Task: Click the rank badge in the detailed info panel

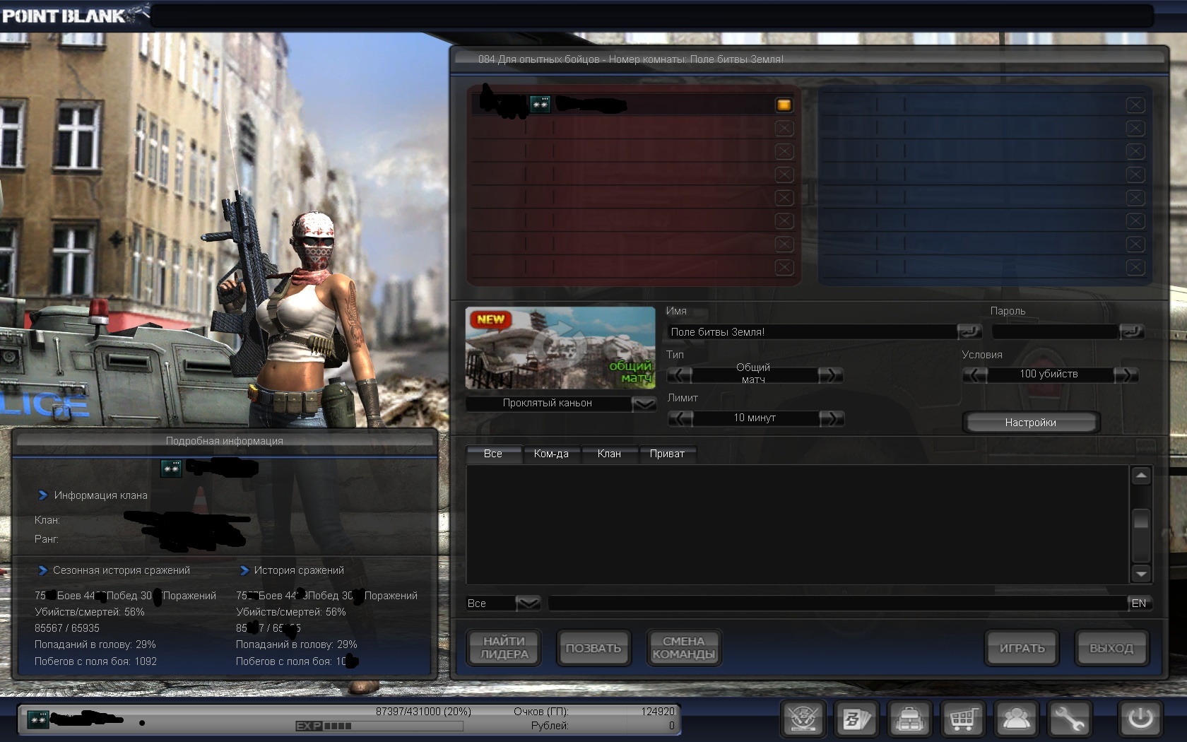Action: click(x=171, y=468)
